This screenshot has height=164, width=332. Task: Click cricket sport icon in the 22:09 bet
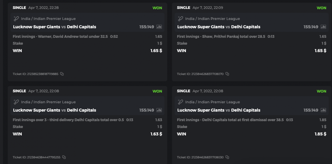pos(180,19)
